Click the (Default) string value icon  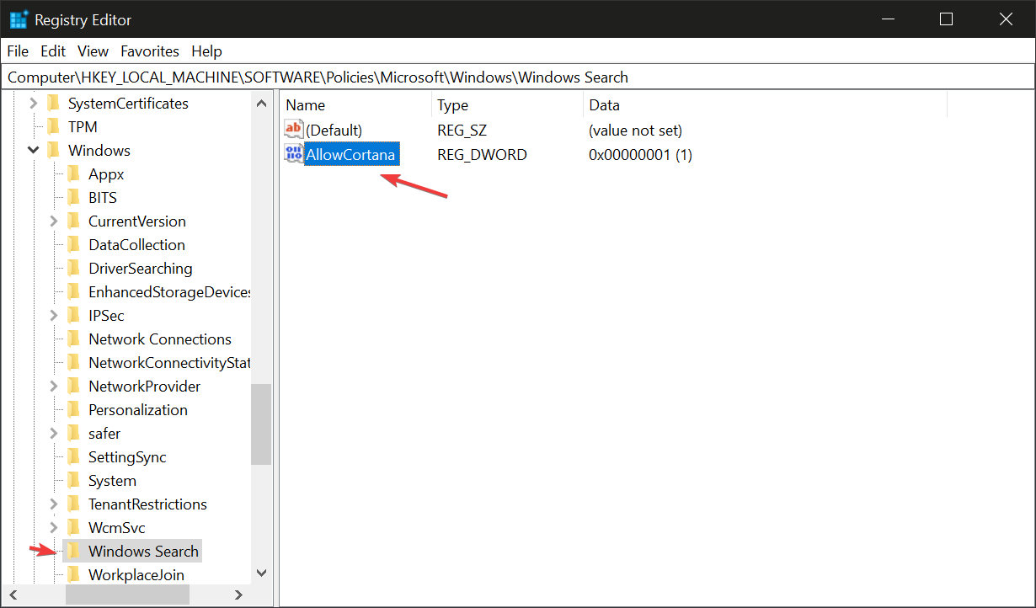[294, 130]
